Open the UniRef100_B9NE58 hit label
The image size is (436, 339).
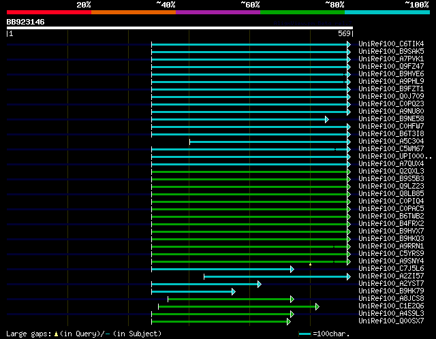point(391,119)
